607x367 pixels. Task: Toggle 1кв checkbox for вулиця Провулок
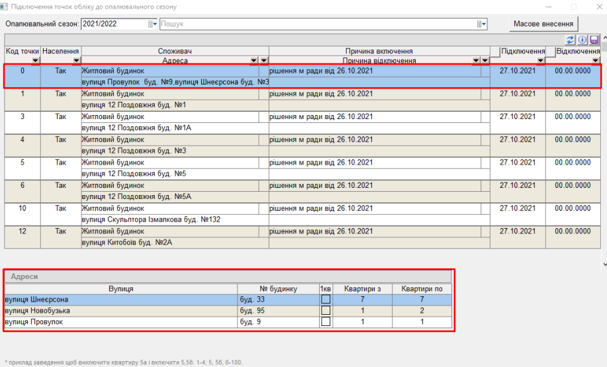point(326,322)
